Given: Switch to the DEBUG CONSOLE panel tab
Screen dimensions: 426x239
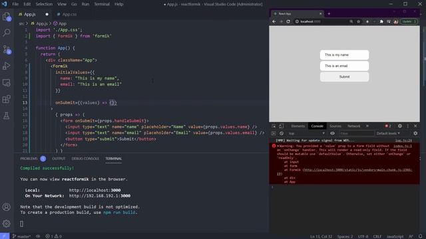Looking at the screenshot, I should (x=85, y=159).
